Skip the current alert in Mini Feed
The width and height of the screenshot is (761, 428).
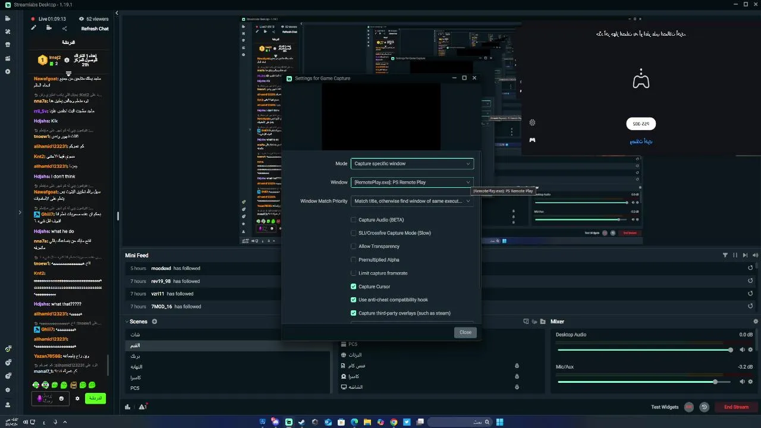(x=746, y=255)
